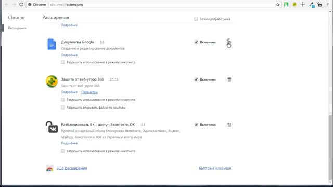Select Расширения in the left sidebar

click(x=17, y=28)
